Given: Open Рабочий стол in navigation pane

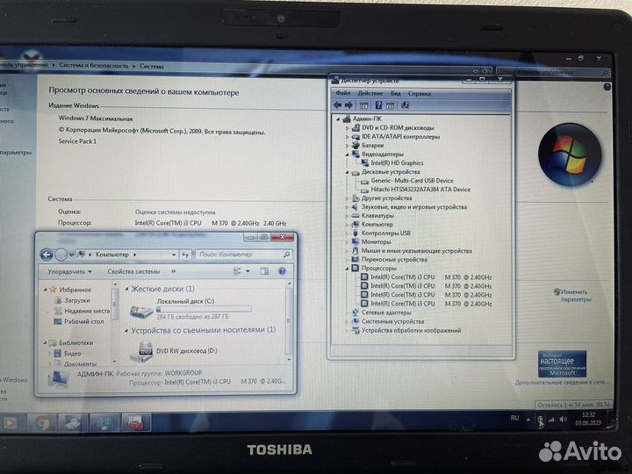Looking at the screenshot, I should [x=84, y=321].
